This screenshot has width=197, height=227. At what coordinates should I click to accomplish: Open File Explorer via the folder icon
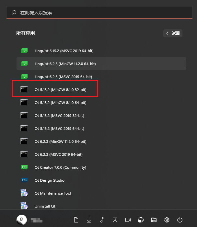point(154,220)
